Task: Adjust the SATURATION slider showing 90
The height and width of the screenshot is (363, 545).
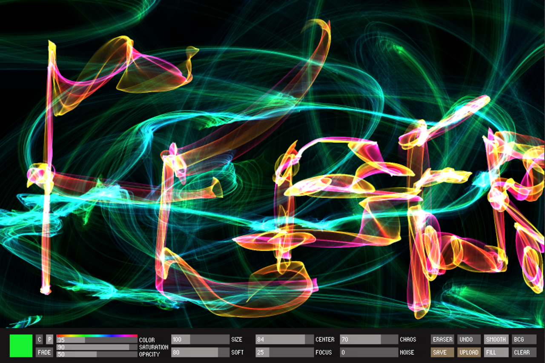Action: (97, 347)
